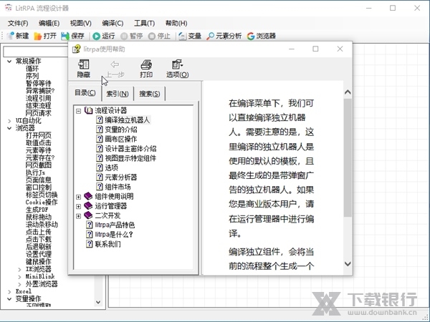The height and width of the screenshot is (322, 430).
Task: Switch to the 目录(C) tab
Action: point(85,93)
